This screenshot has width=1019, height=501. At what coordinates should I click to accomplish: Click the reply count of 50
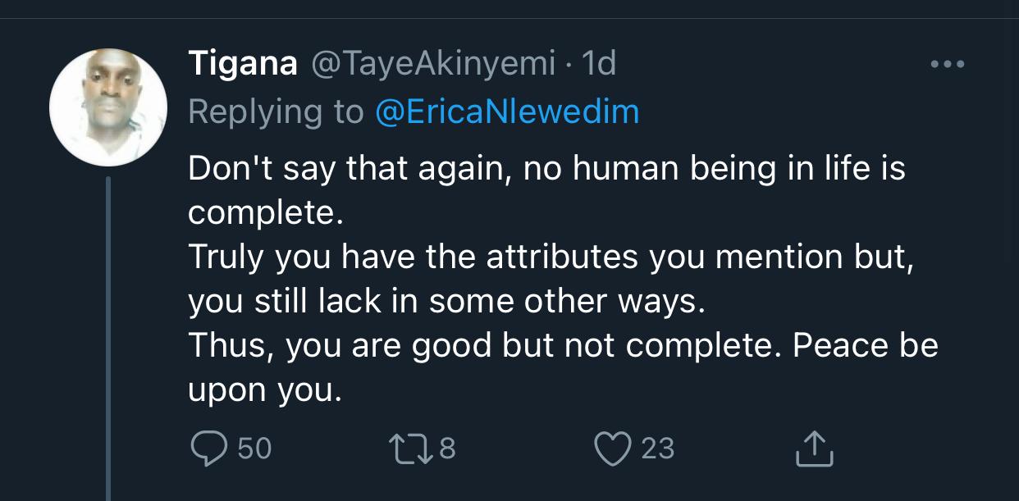tap(254, 449)
